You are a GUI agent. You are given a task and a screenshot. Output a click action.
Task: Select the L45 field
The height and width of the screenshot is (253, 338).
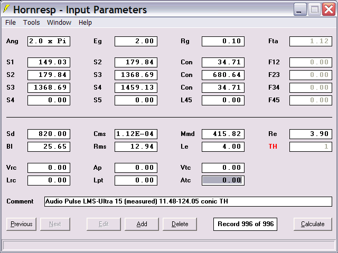[x=223, y=100]
